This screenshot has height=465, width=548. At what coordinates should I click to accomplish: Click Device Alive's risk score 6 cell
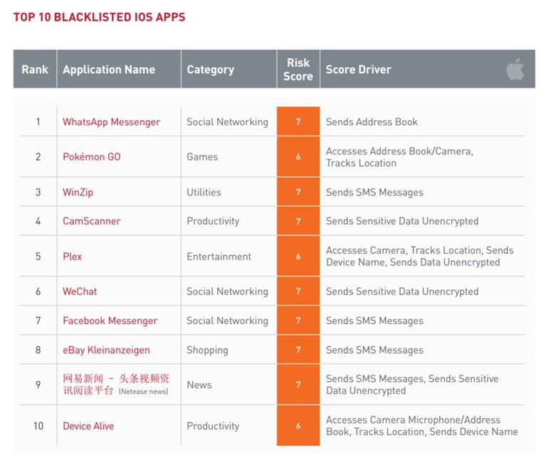tap(298, 426)
